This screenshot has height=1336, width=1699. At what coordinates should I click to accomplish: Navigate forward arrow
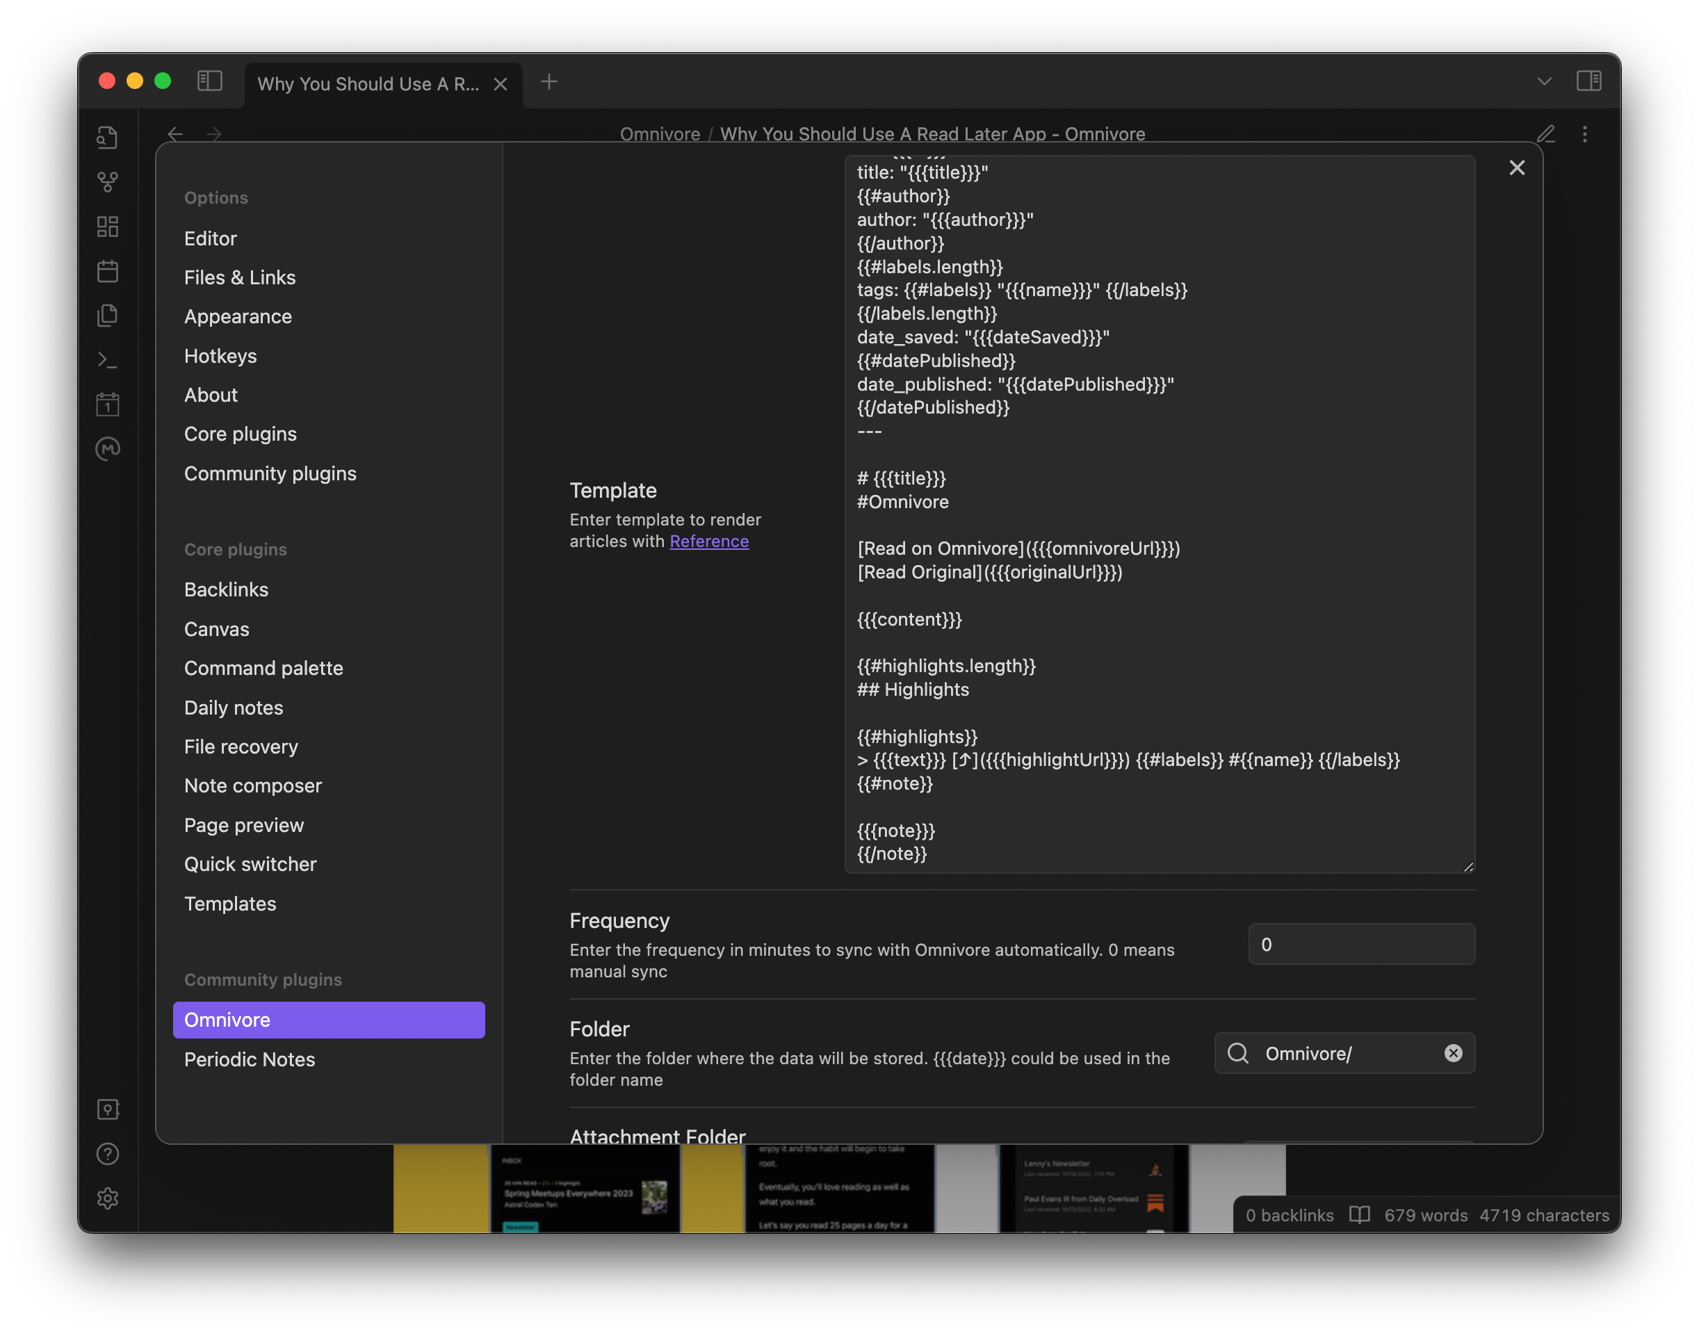point(214,133)
